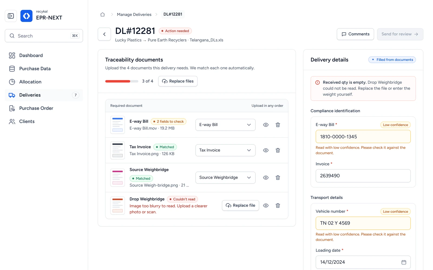The image size is (433, 270).
Task: Click Replace file for Drop Weighbridge
Action: 240,205
